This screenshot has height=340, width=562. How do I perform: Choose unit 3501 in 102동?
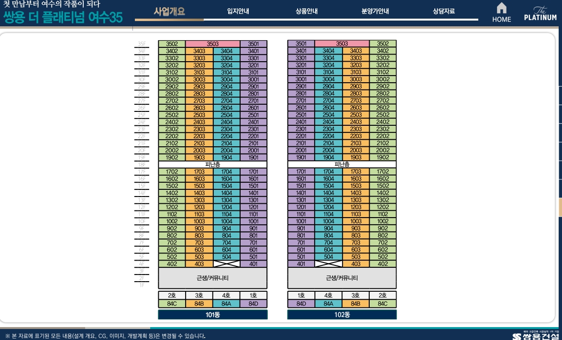[301, 44]
